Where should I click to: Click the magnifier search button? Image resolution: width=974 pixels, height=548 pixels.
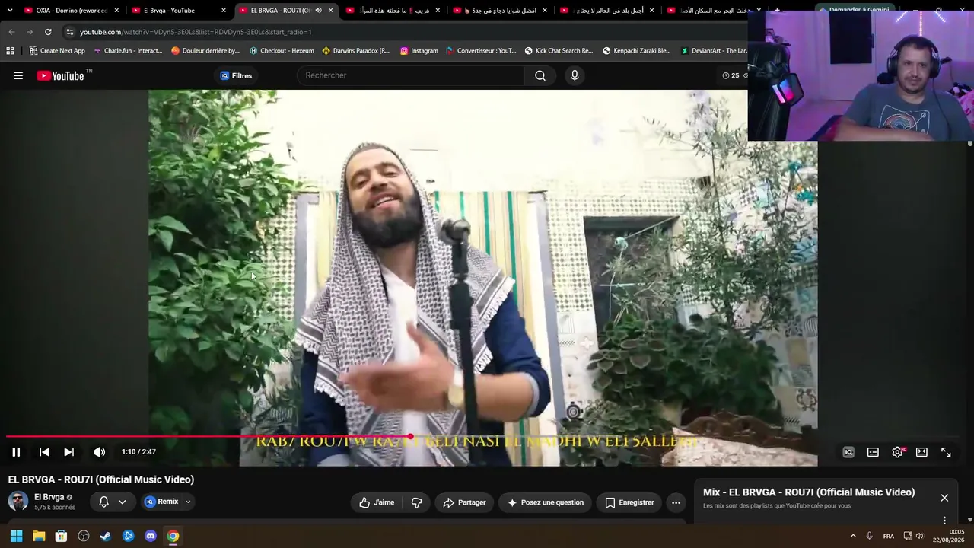540,75
